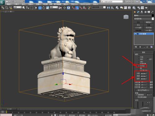Switch to the Hierarchy command panel tab
155x116 pixels.
(x=142, y=12)
